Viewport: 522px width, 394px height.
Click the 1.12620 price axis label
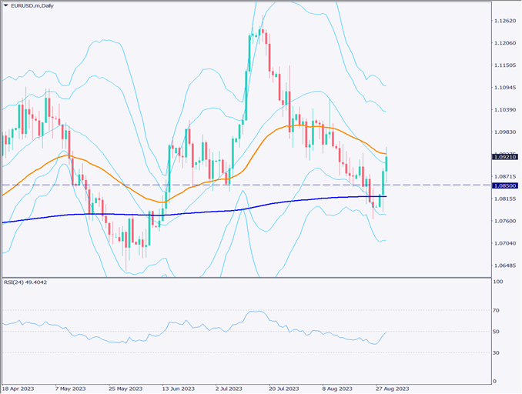504,21
